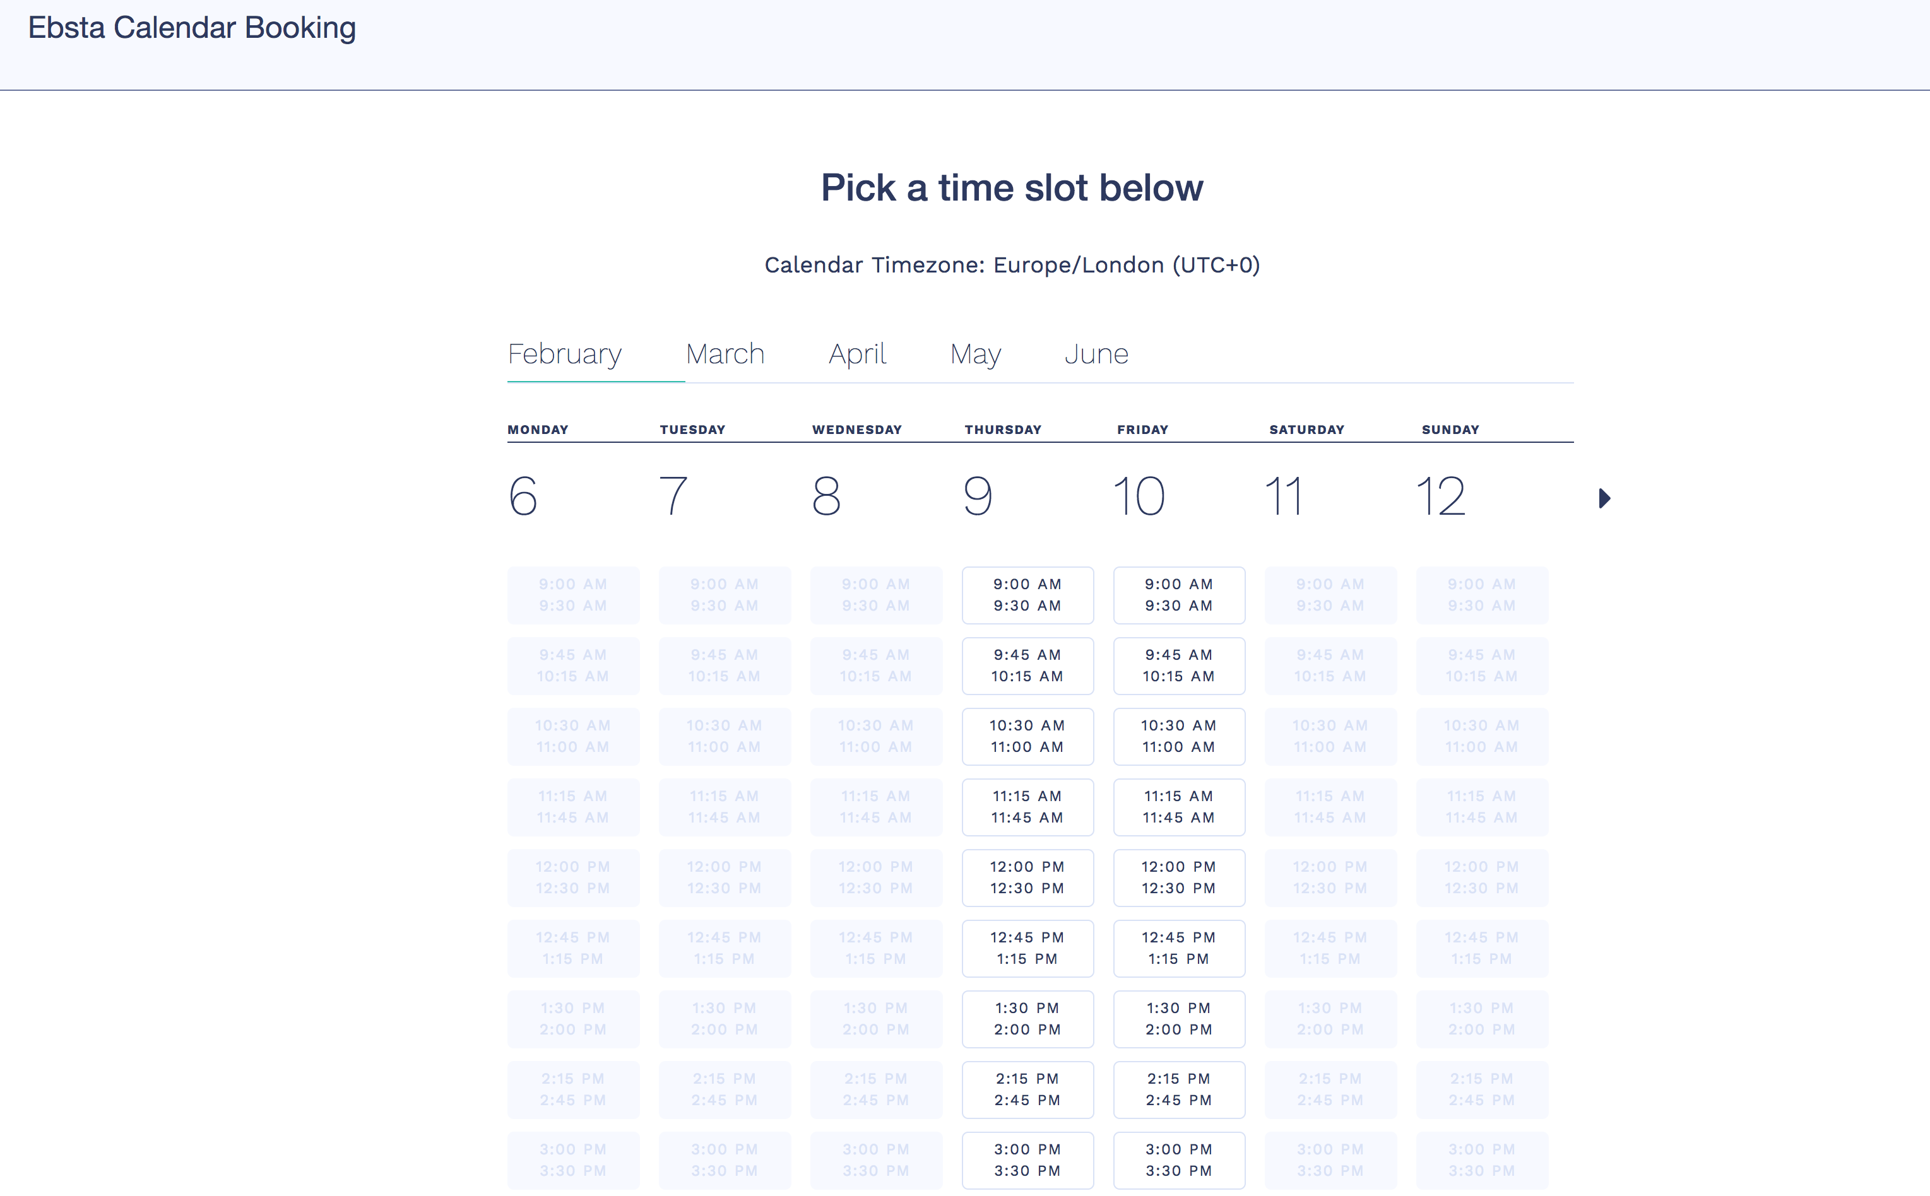The height and width of the screenshot is (1196, 1930).
Task: Click Ebsta Calendar Booking header title
Action: coord(191,28)
